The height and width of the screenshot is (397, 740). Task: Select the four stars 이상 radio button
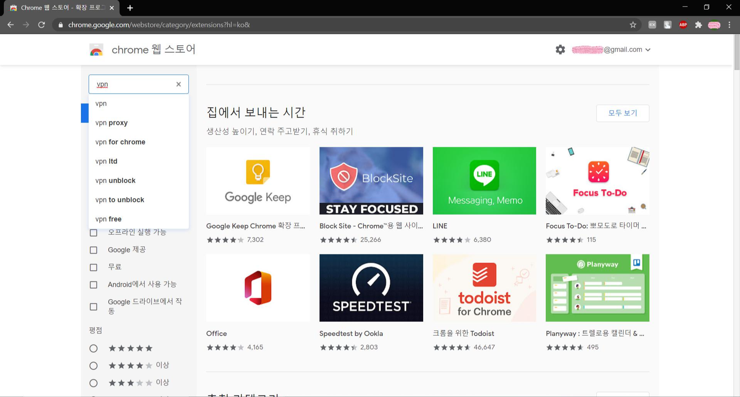click(93, 366)
